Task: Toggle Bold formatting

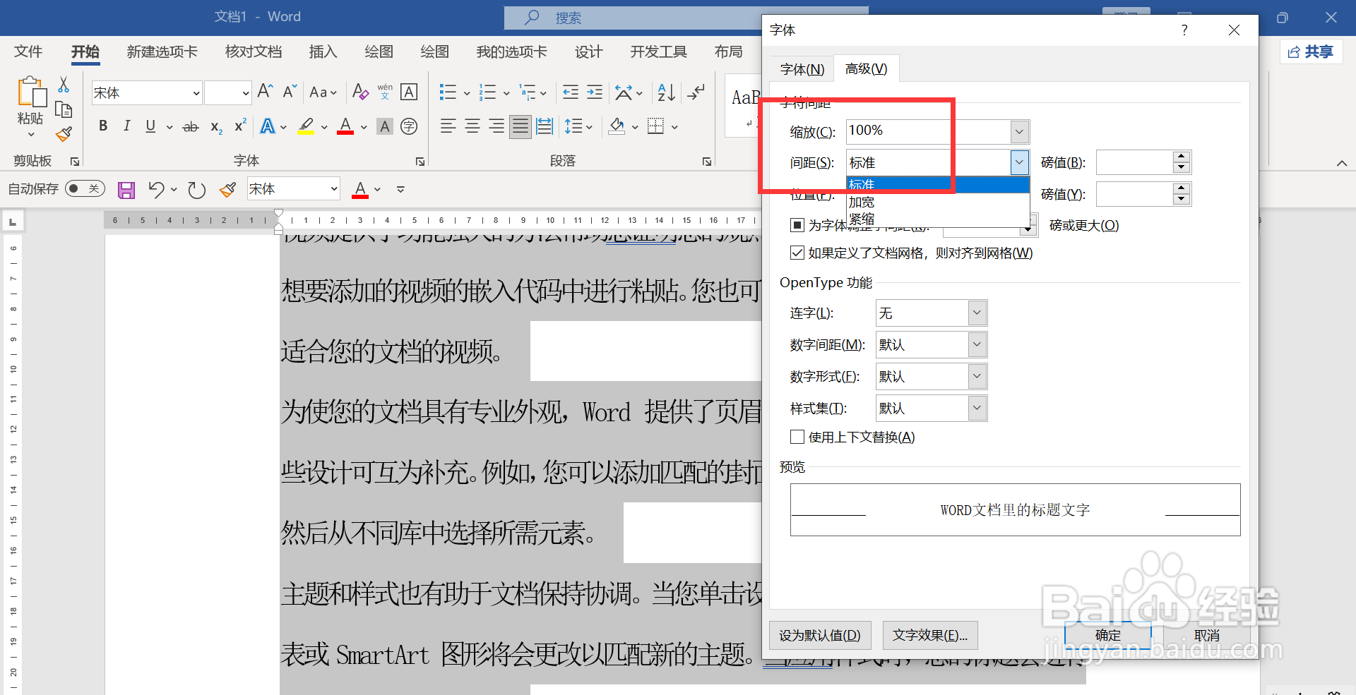Action: (103, 126)
